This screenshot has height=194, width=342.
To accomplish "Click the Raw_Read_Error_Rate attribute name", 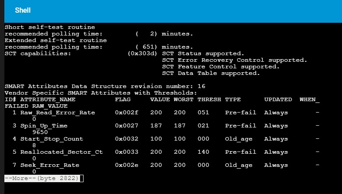I will click(58, 113).
